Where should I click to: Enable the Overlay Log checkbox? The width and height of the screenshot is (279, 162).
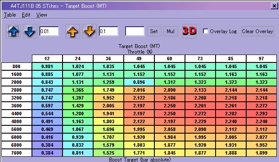tap(206, 31)
